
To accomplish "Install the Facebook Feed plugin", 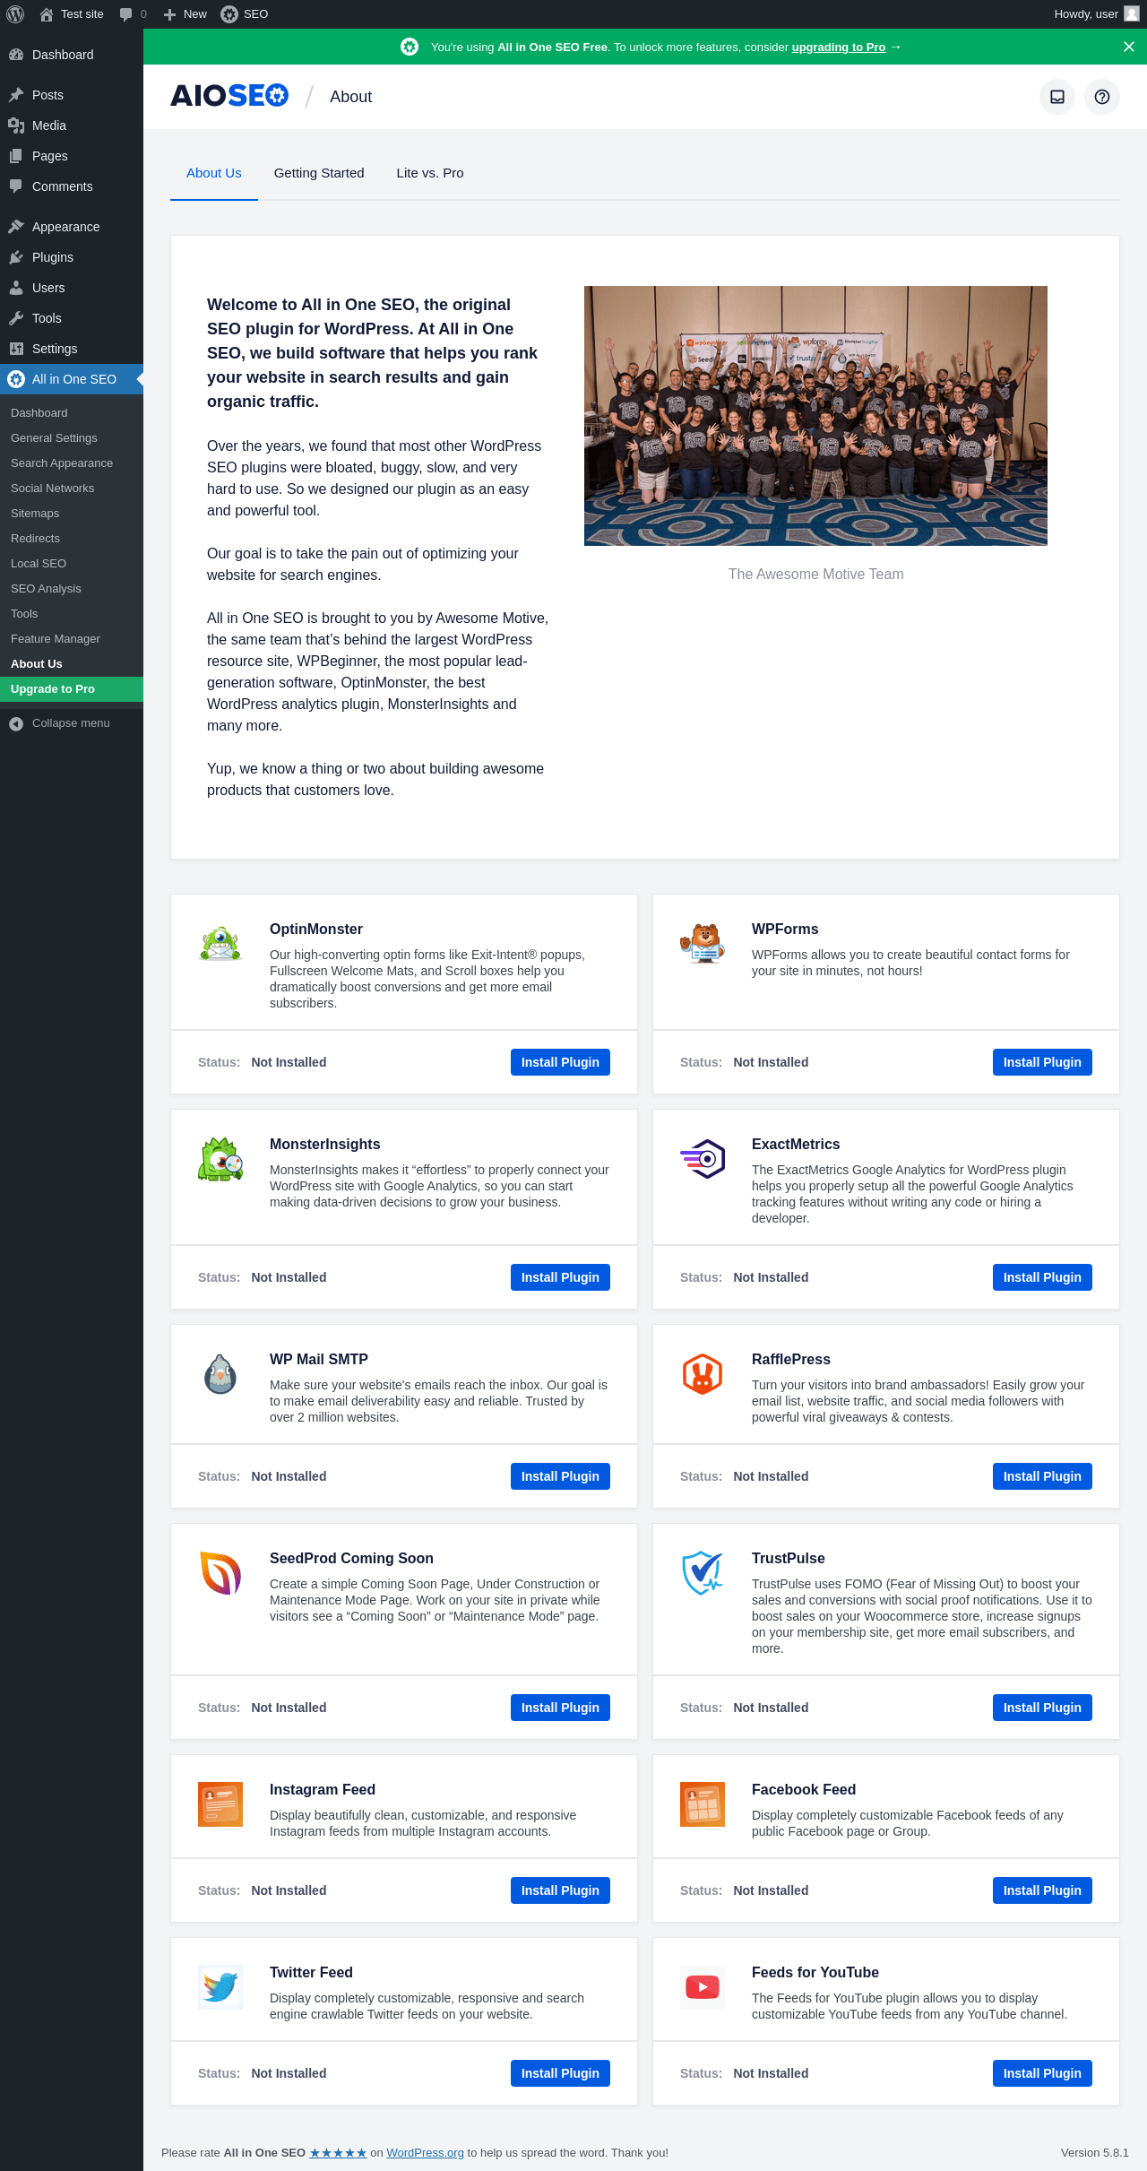I will 1042,1890.
